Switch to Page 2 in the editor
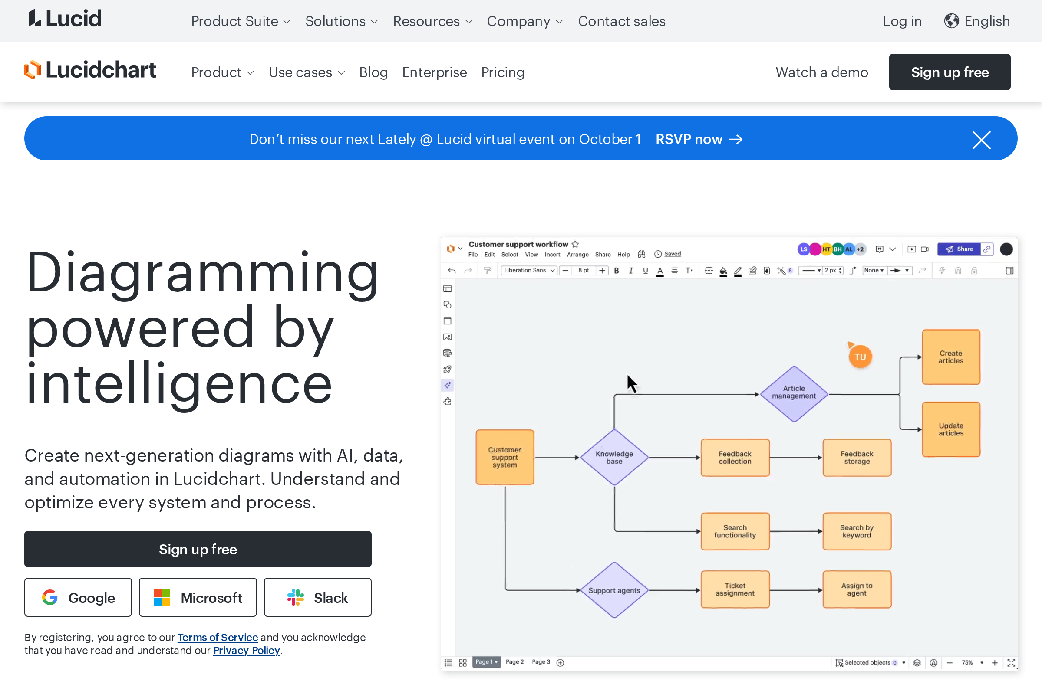Image resolution: width=1042 pixels, height=694 pixels. 514,662
